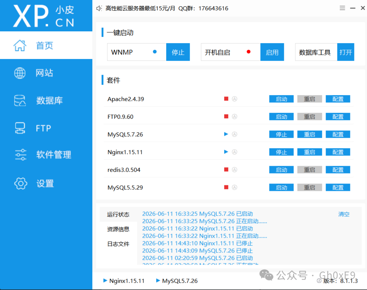Click the database cloud icon beside 数据库
Viewport: 367px width, 290px height.
pyautogui.click(x=20, y=101)
